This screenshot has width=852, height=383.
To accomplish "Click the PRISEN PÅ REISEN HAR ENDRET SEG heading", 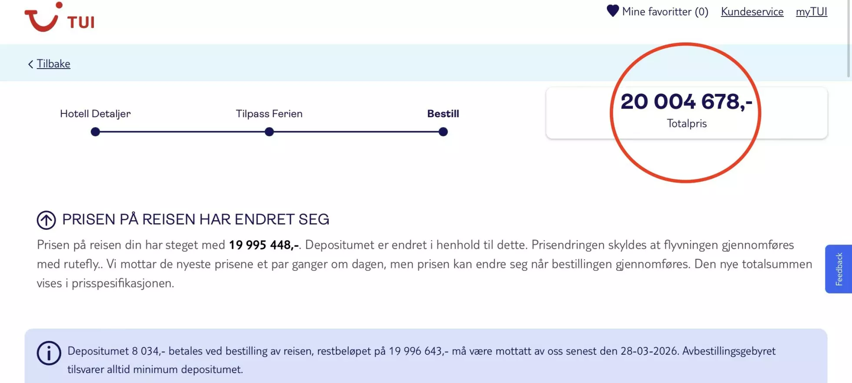I will tap(196, 219).
